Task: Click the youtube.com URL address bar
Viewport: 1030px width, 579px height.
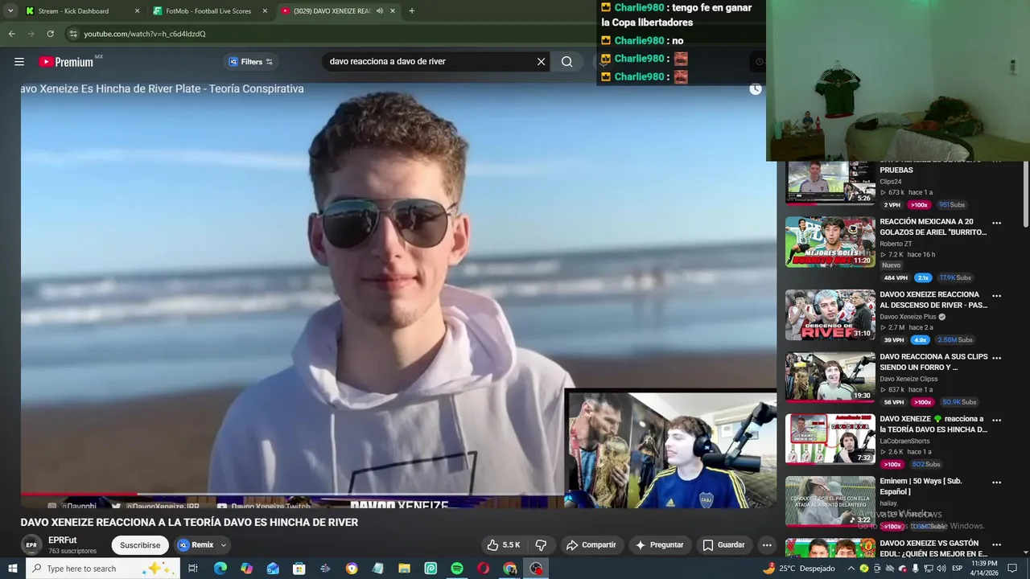Action: click(x=145, y=34)
